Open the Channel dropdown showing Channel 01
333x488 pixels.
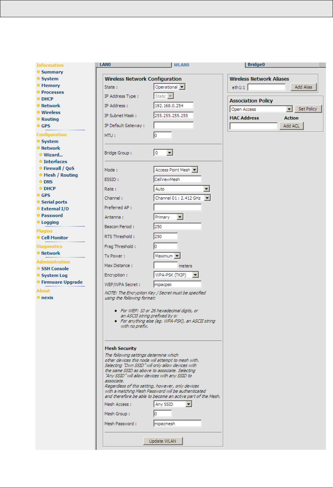(x=182, y=198)
